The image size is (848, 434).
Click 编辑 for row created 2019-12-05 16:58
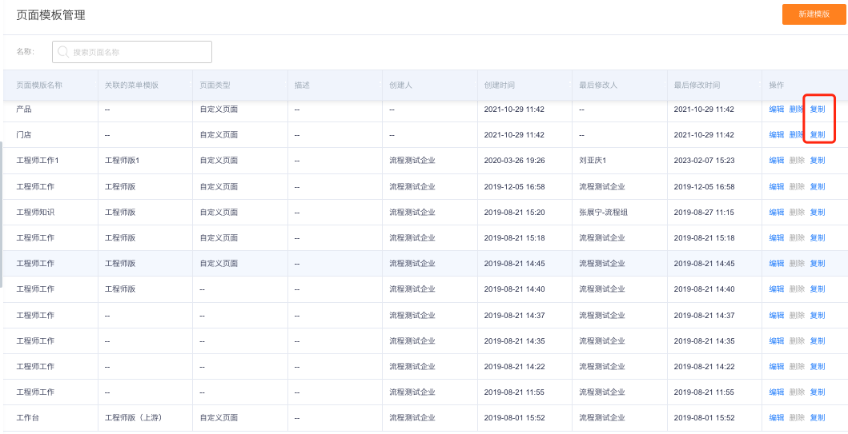[x=777, y=186]
